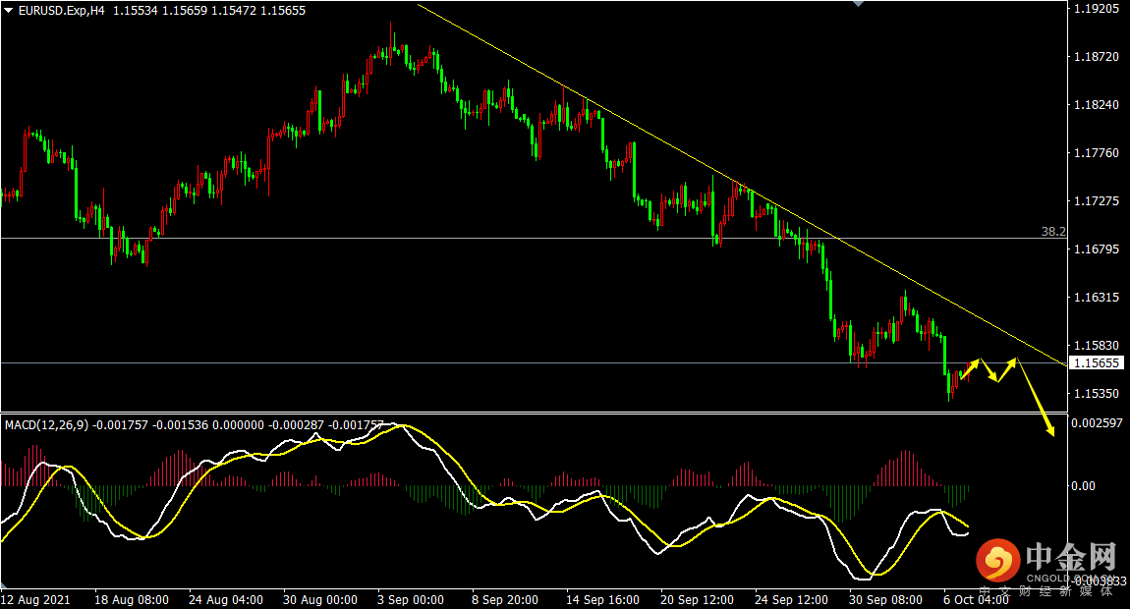Click the 1.16315 price axis label
This screenshot has height=609, width=1130.
pos(1097,297)
